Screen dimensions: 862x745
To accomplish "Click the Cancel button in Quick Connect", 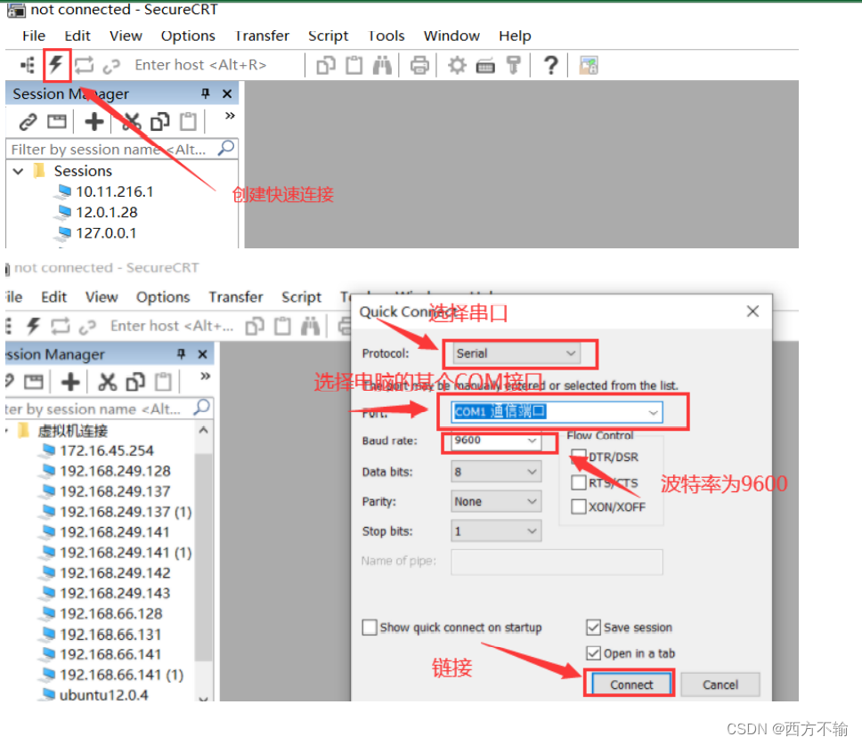I will (x=720, y=684).
